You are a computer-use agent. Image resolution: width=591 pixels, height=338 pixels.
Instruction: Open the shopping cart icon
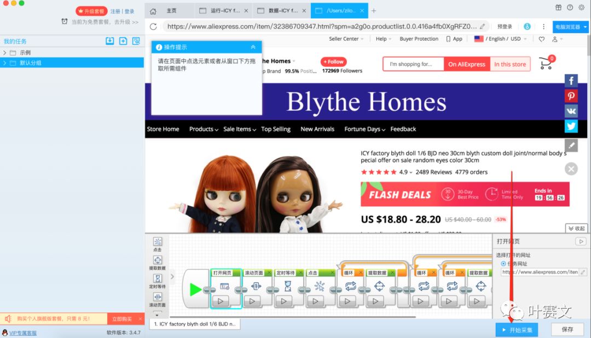547,63
